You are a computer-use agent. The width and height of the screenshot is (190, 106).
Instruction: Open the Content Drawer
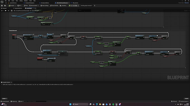[5, 102]
